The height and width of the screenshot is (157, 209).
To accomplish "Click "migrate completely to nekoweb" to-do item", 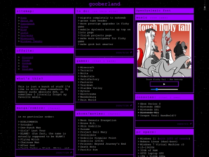I will (103, 18).
